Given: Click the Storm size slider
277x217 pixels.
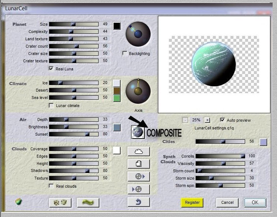Looking at the screenshot, I should pos(220,178).
